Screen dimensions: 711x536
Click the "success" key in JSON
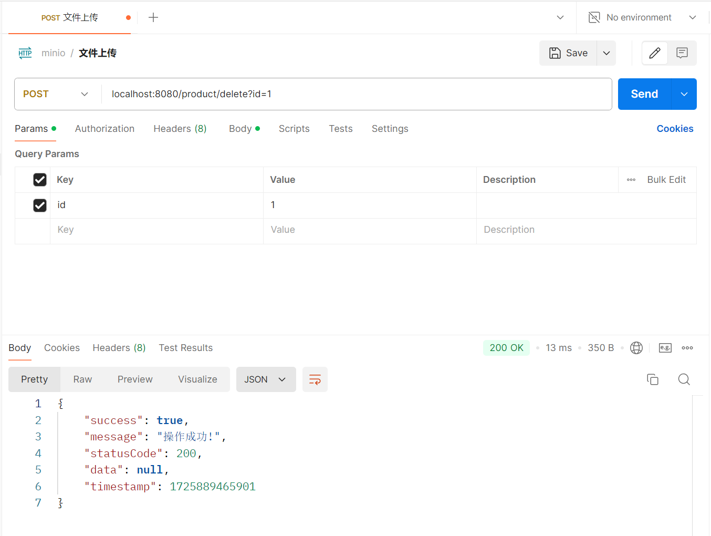[x=113, y=420]
